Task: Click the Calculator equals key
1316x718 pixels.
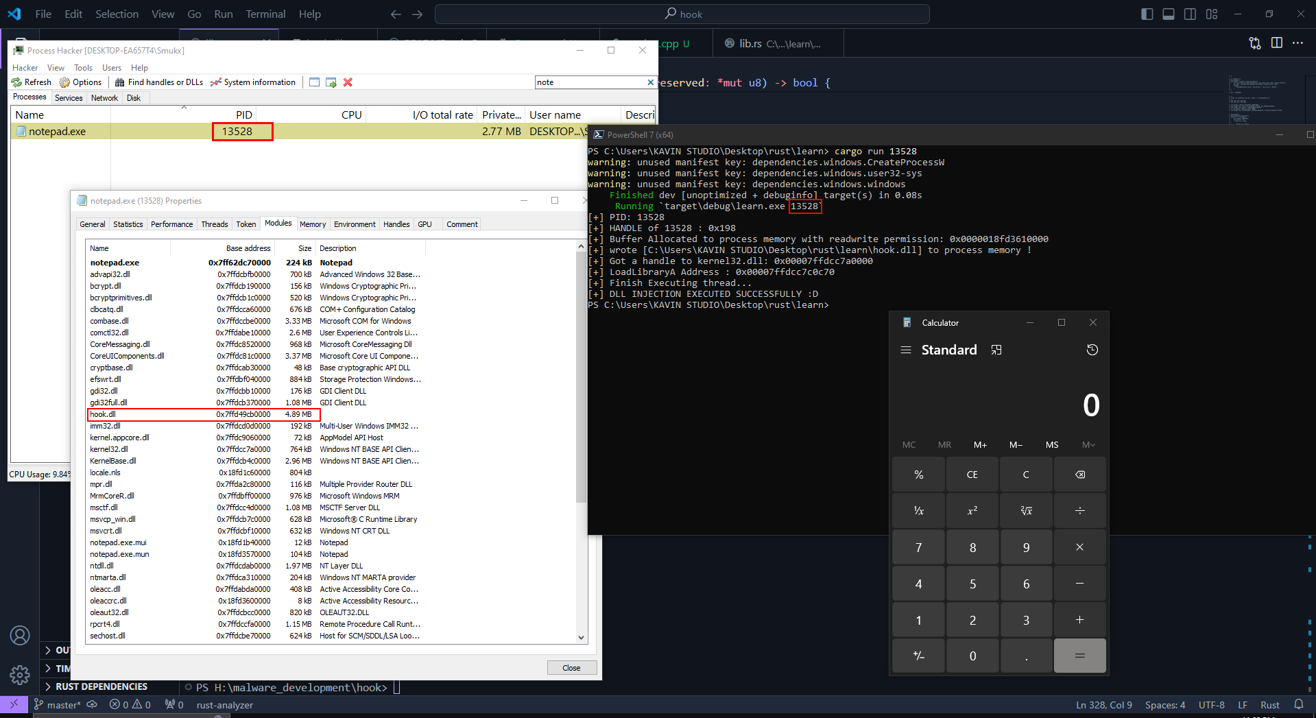Action: pyautogui.click(x=1080, y=656)
